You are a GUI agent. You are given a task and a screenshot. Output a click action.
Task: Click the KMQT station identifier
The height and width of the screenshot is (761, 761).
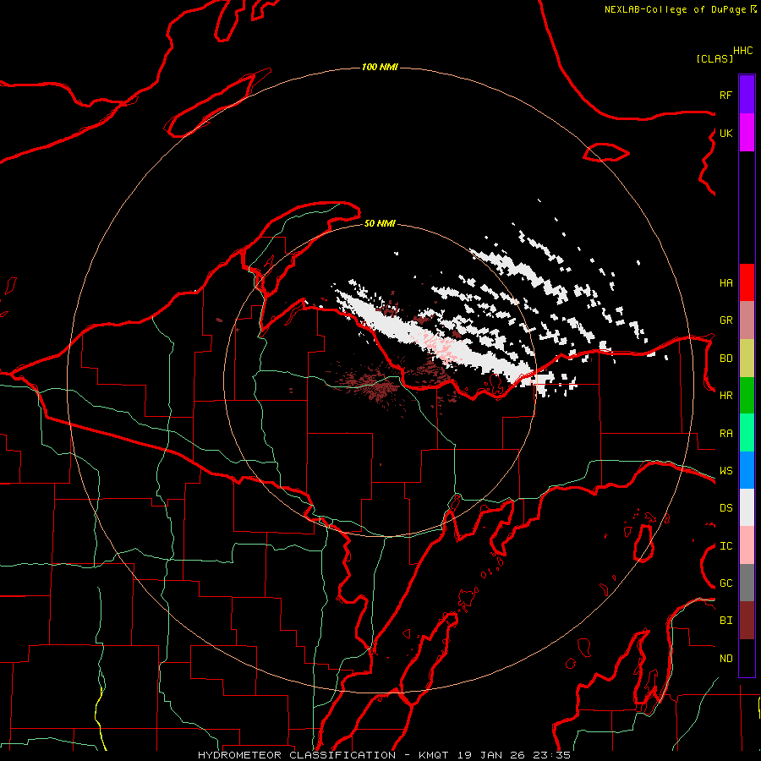pos(434,755)
